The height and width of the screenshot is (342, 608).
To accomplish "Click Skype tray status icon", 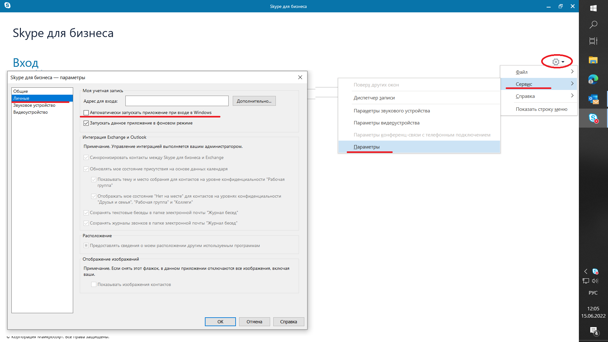I will [x=595, y=271].
